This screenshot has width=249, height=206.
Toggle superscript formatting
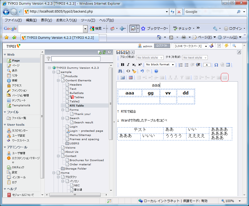[x=140, y=65]
